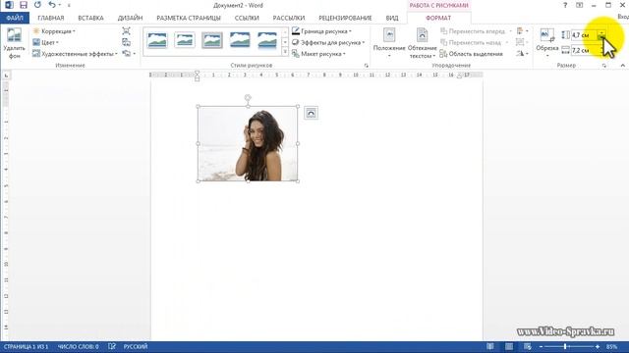Click the Group objects icon
The image size is (629, 353).
[521, 42]
